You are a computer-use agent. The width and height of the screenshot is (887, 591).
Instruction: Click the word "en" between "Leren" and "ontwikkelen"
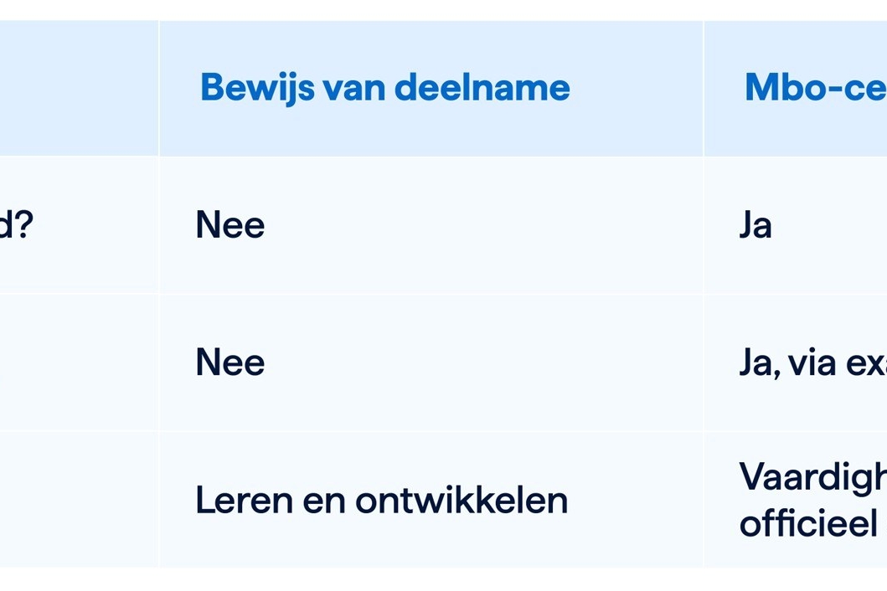[322, 500]
